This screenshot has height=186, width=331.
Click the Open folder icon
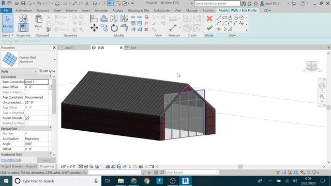click(17, 4)
